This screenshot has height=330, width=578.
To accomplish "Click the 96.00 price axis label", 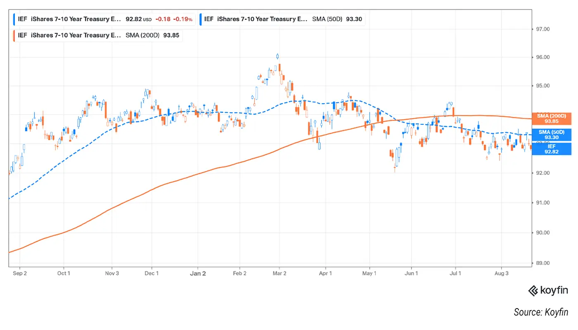I will tap(543, 57).
